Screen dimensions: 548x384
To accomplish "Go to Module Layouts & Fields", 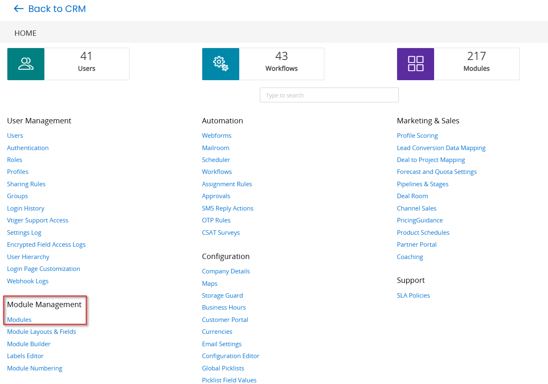I will 42,331.
